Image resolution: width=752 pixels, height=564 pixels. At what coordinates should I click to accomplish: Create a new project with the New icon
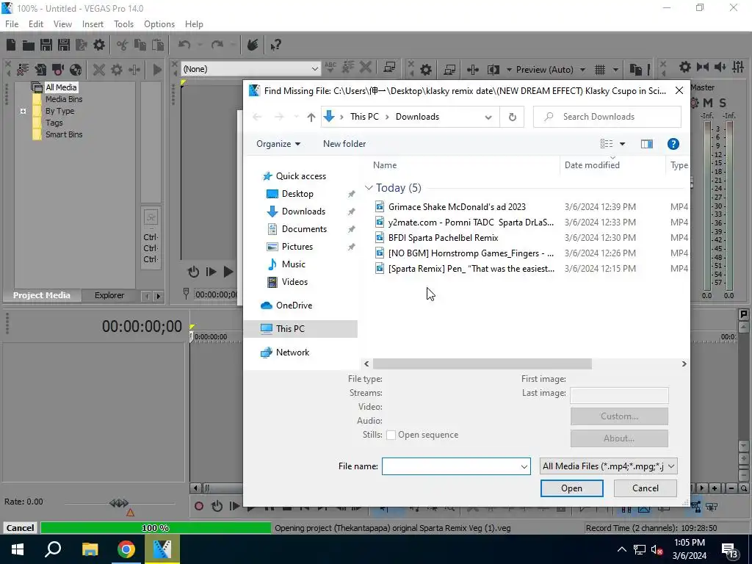(x=11, y=45)
